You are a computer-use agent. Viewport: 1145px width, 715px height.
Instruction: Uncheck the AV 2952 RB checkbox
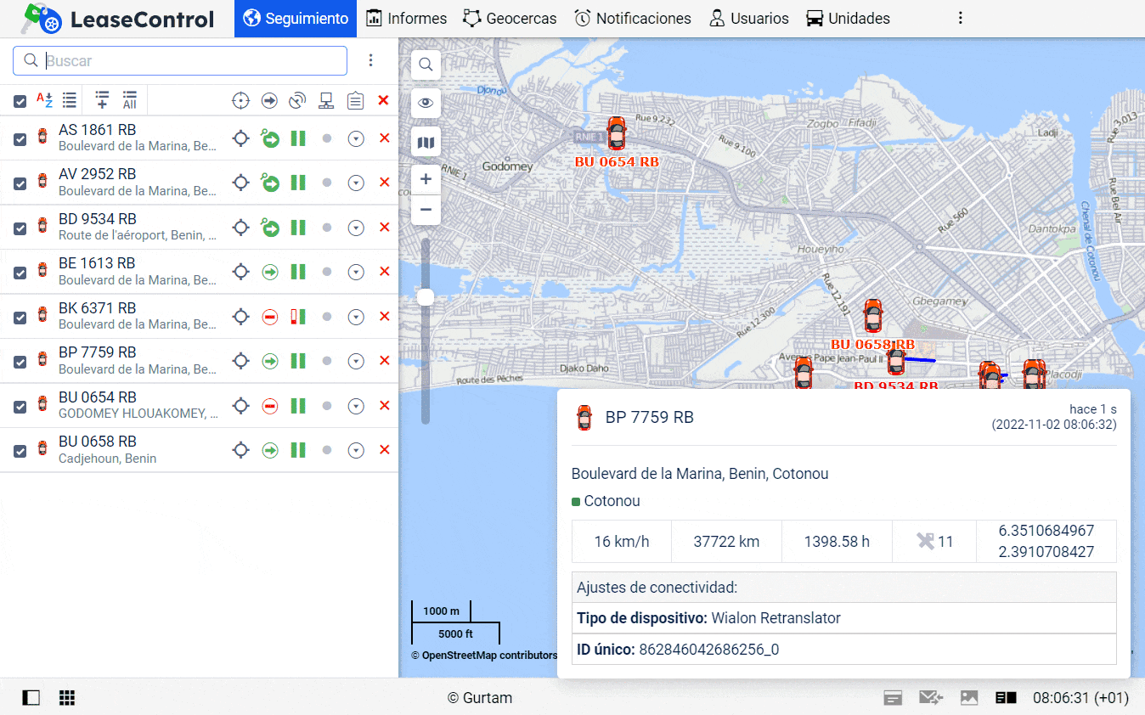[20, 183]
